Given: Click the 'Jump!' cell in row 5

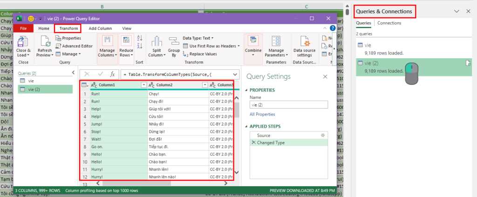Looking at the screenshot, I should pyautogui.click(x=119, y=124).
